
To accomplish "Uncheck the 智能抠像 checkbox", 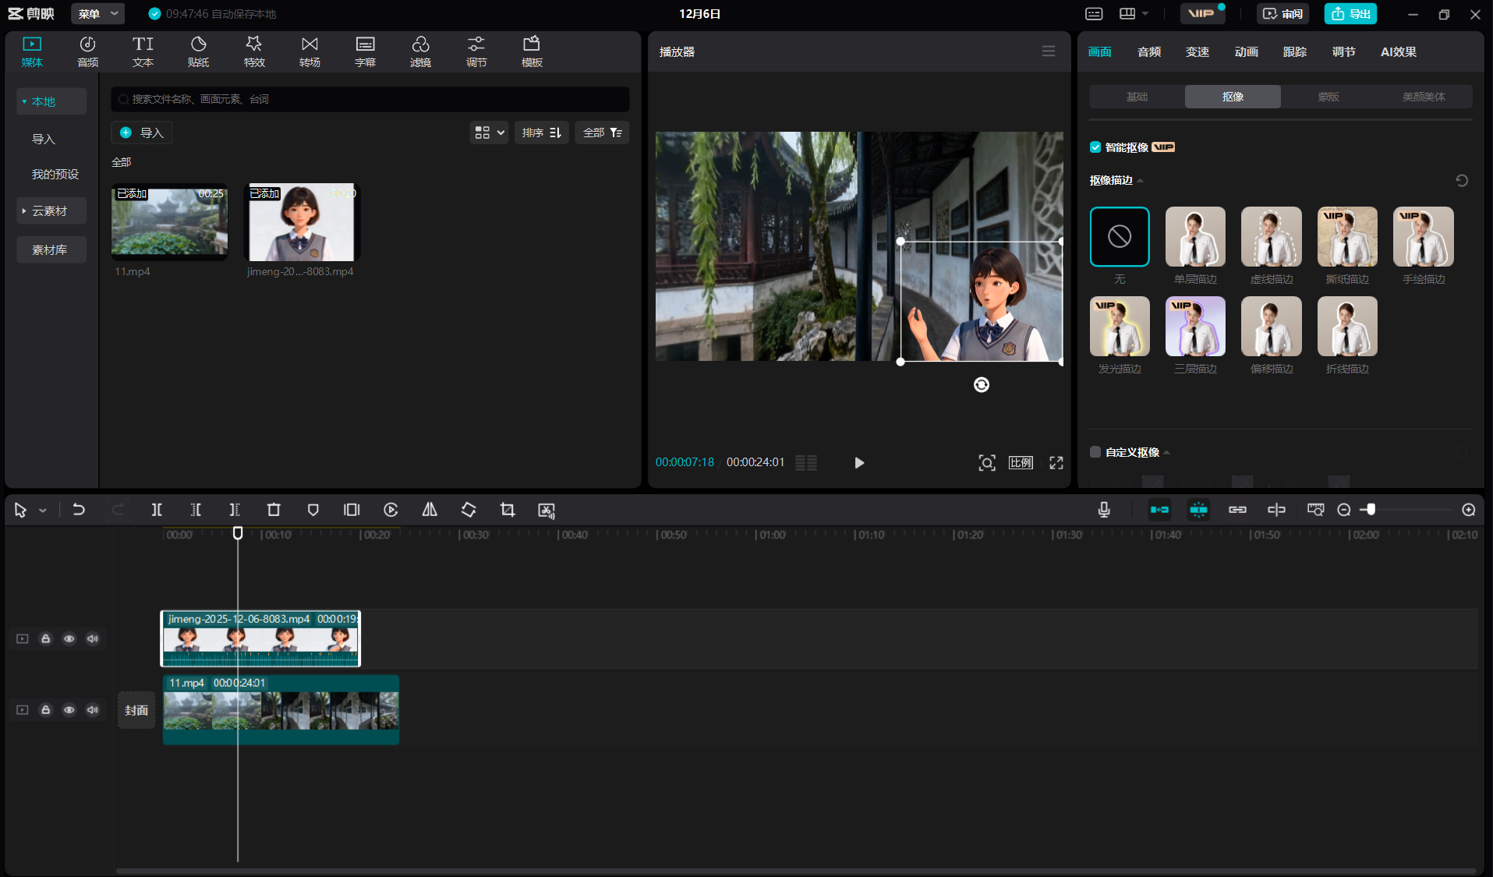I will click(1095, 147).
